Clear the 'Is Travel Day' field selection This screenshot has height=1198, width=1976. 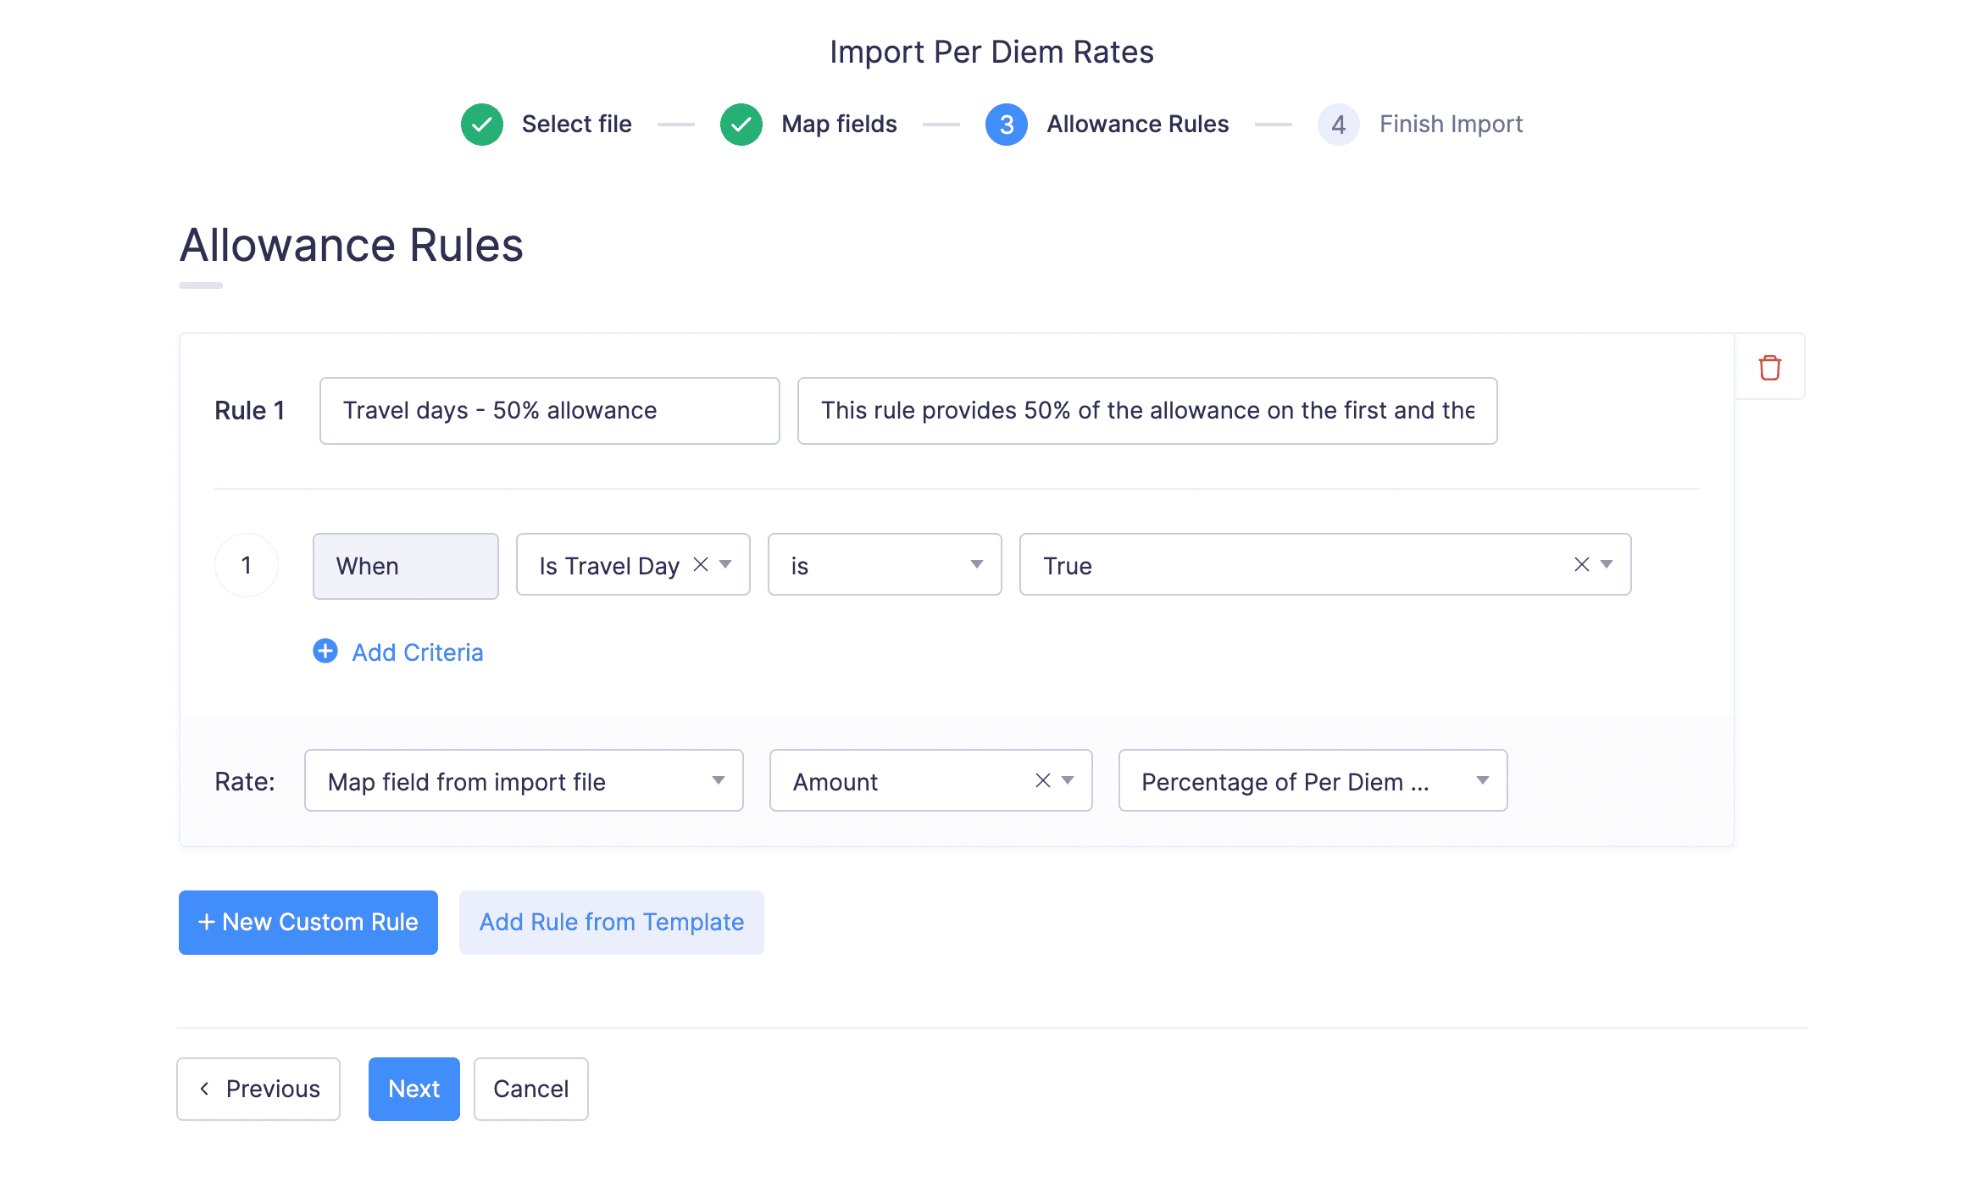point(701,564)
